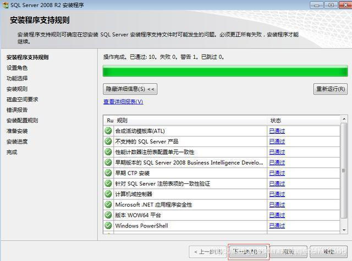The image size is (352, 261).
Task: Click the rules list scrollbar down arrow
Action: tap(344, 230)
